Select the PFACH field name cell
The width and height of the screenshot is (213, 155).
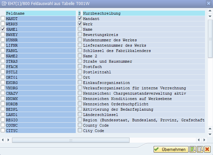pyautogui.click(x=41, y=67)
